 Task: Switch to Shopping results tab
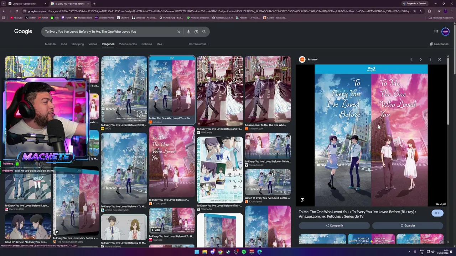pyautogui.click(x=77, y=44)
